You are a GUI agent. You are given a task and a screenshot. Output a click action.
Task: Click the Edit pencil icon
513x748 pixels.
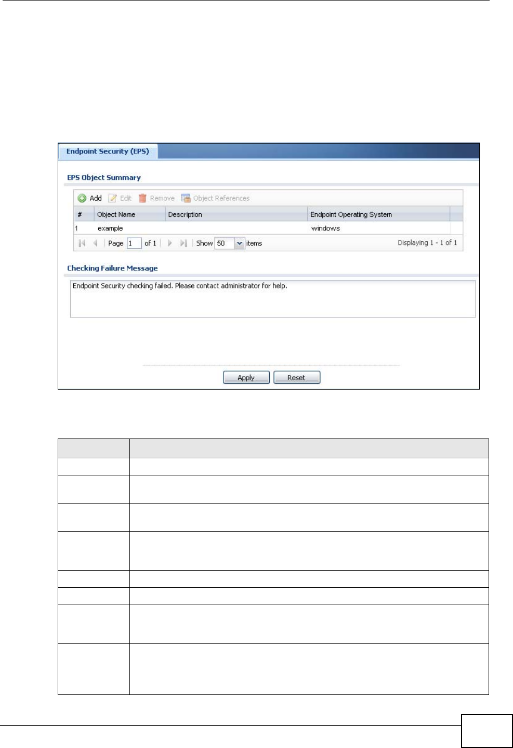click(x=112, y=198)
